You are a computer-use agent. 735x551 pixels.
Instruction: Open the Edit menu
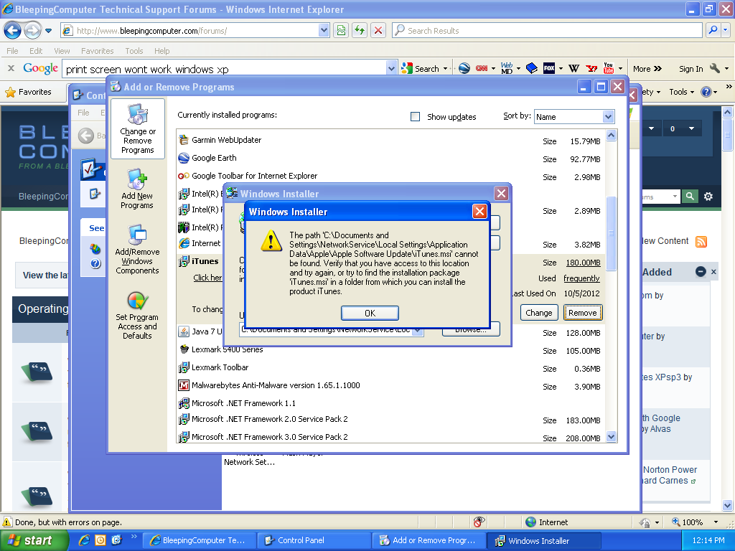[36, 51]
